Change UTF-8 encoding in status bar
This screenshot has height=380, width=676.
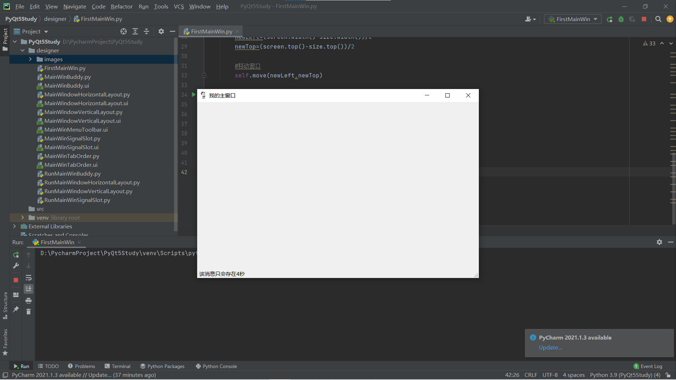550,375
